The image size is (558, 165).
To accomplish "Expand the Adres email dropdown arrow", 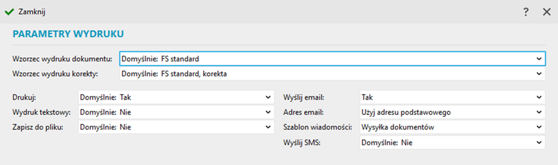I will [x=539, y=112].
